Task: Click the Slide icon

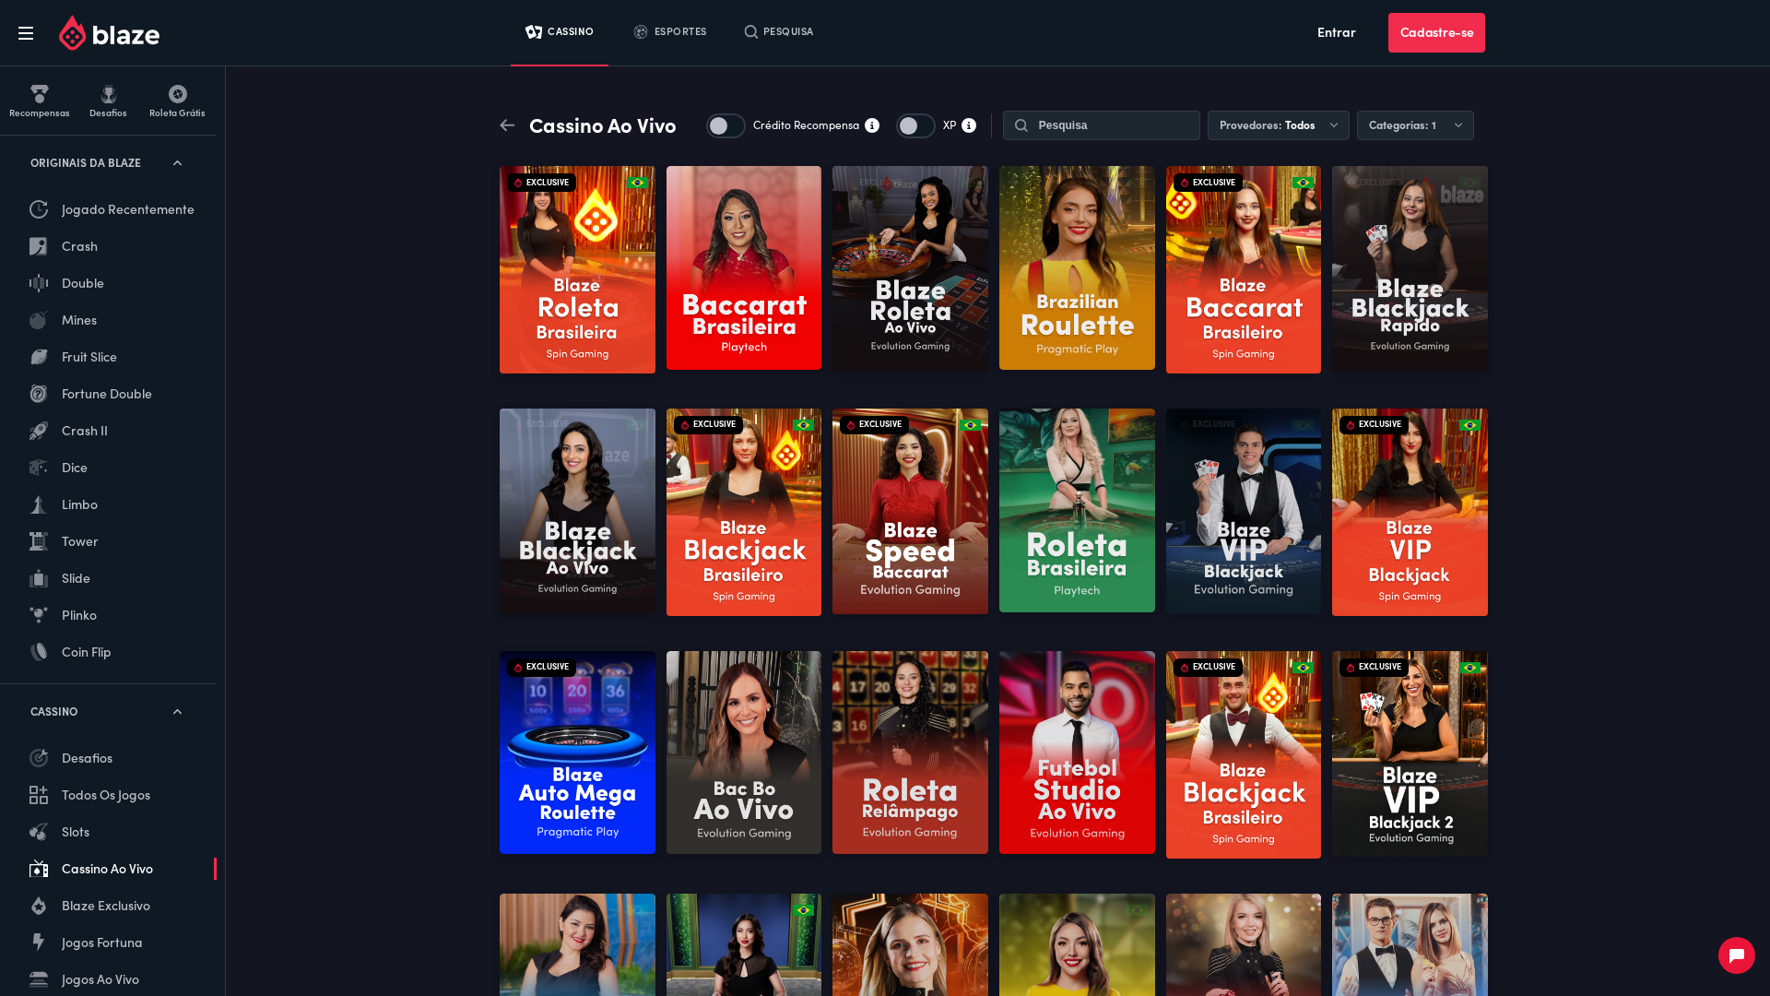Action: pyautogui.click(x=39, y=578)
